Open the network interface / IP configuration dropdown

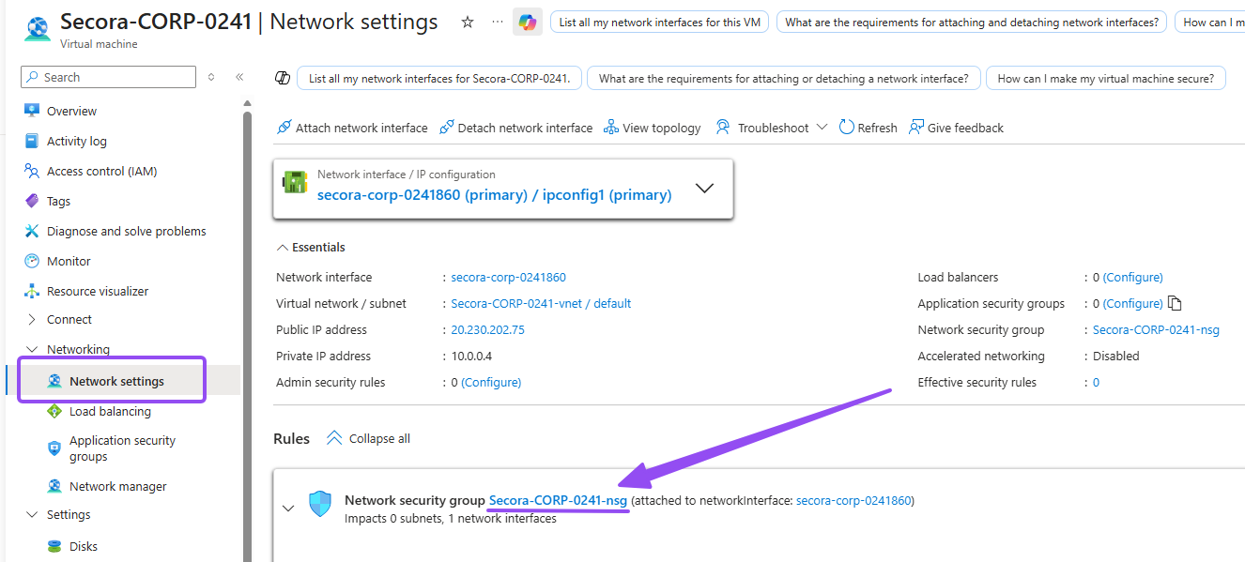[x=704, y=188]
